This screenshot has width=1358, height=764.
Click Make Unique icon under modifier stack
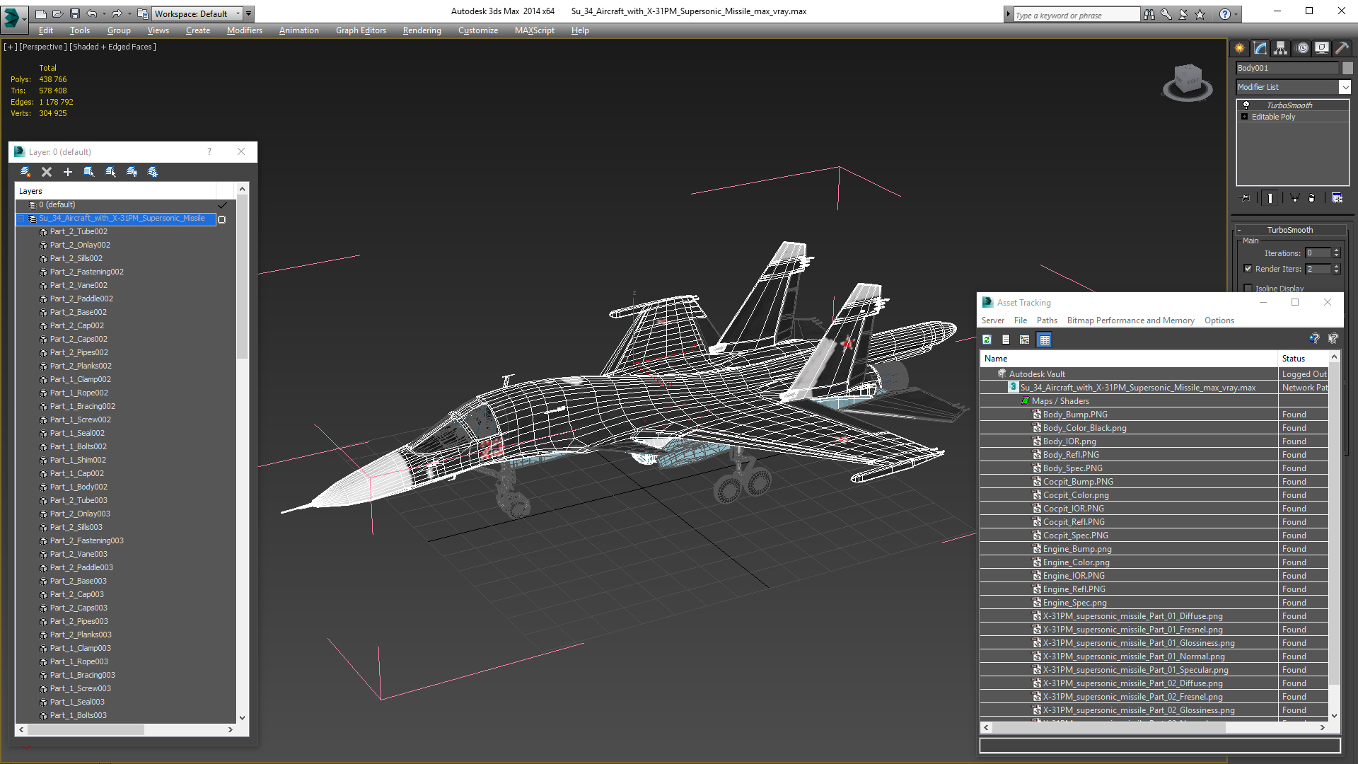coord(1294,198)
